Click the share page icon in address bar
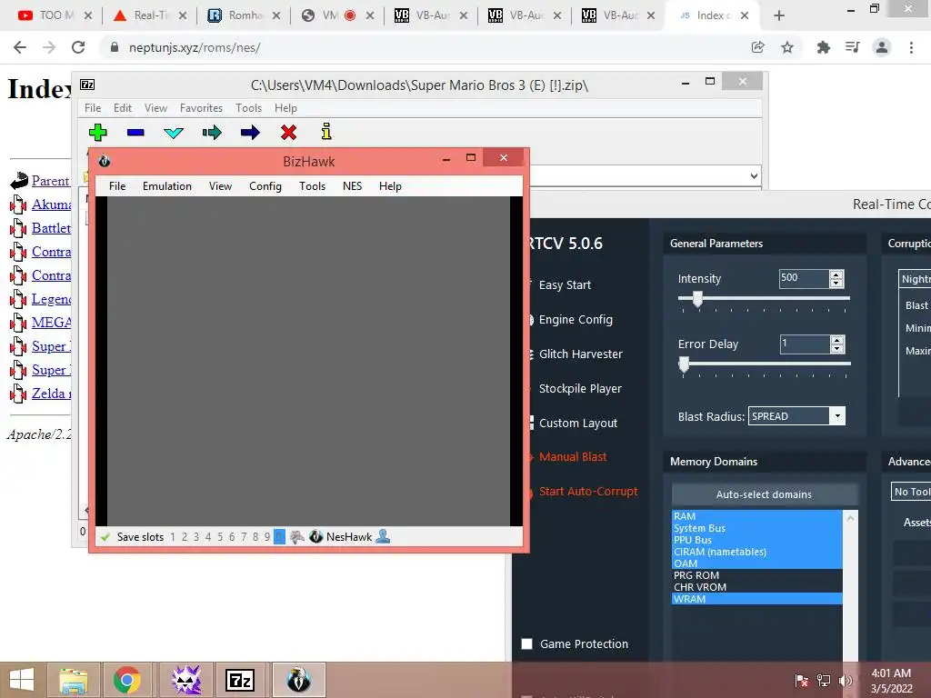 [x=757, y=47]
